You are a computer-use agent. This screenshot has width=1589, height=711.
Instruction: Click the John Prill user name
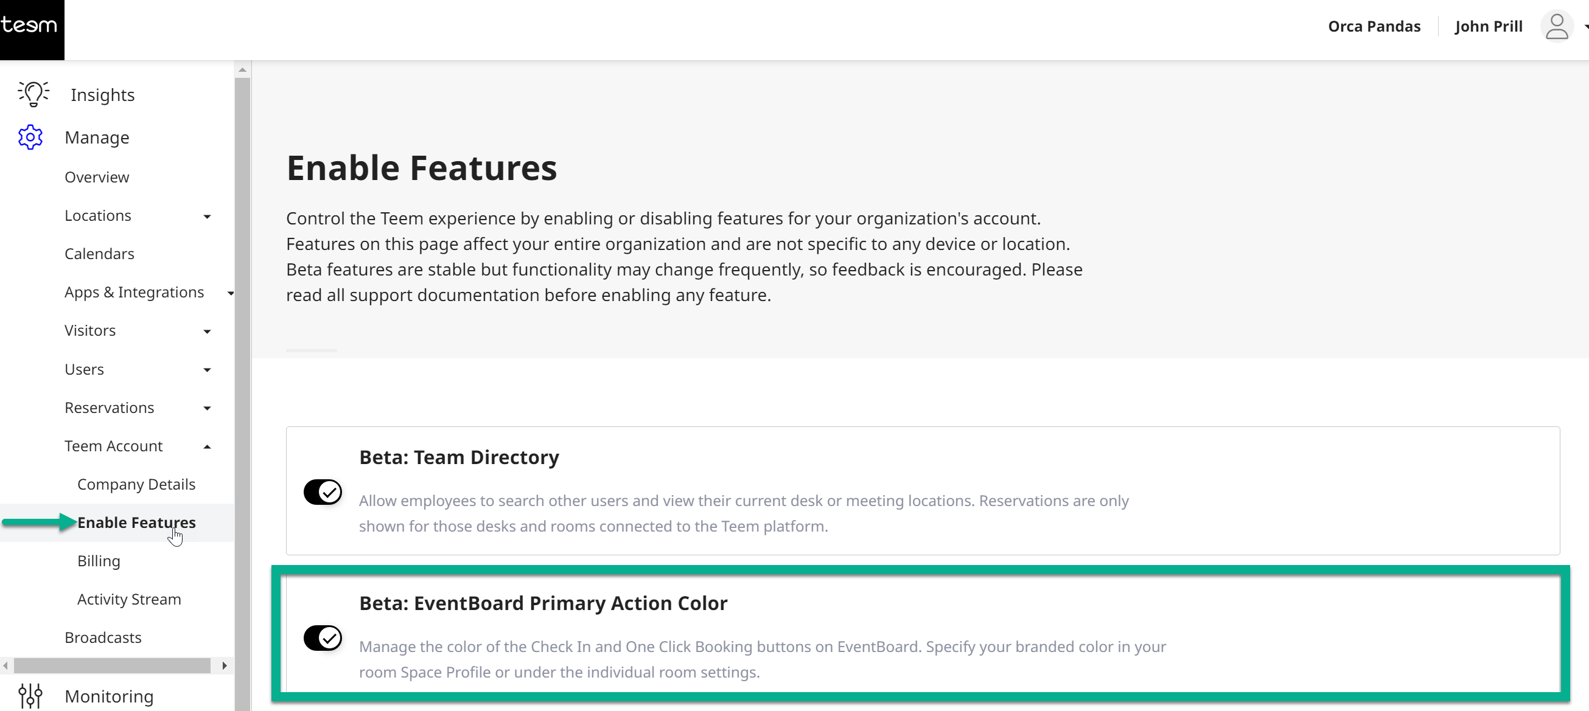(1488, 27)
